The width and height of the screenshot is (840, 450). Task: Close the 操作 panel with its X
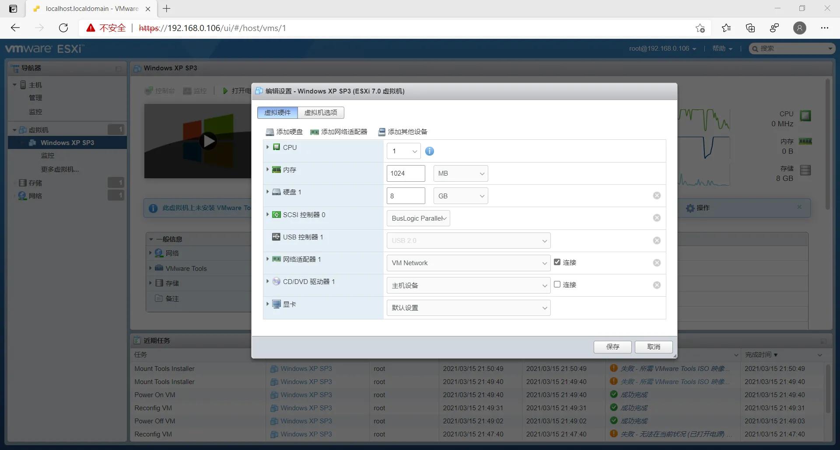click(x=799, y=207)
